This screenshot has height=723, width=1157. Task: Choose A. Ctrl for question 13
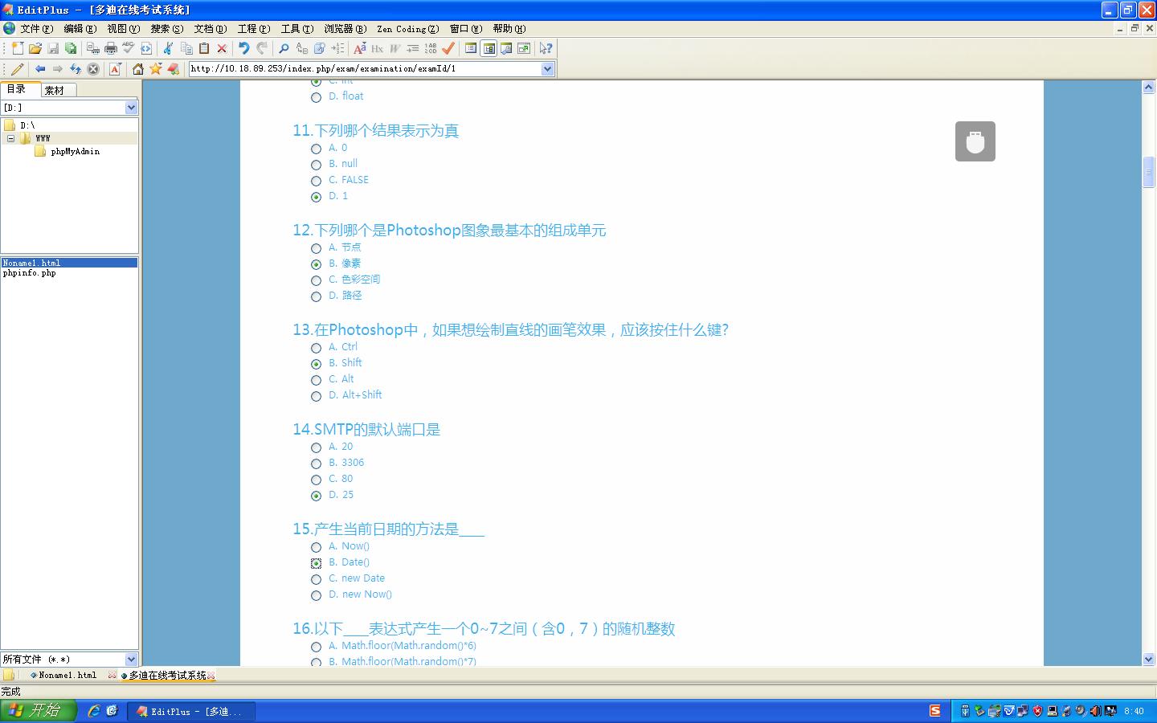click(316, 348)
